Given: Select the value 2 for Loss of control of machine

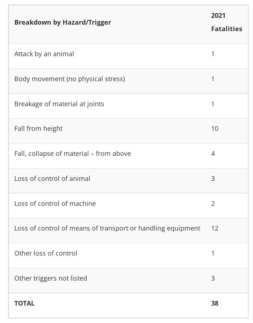Looking at the screenshot, I should coord(213,204).
